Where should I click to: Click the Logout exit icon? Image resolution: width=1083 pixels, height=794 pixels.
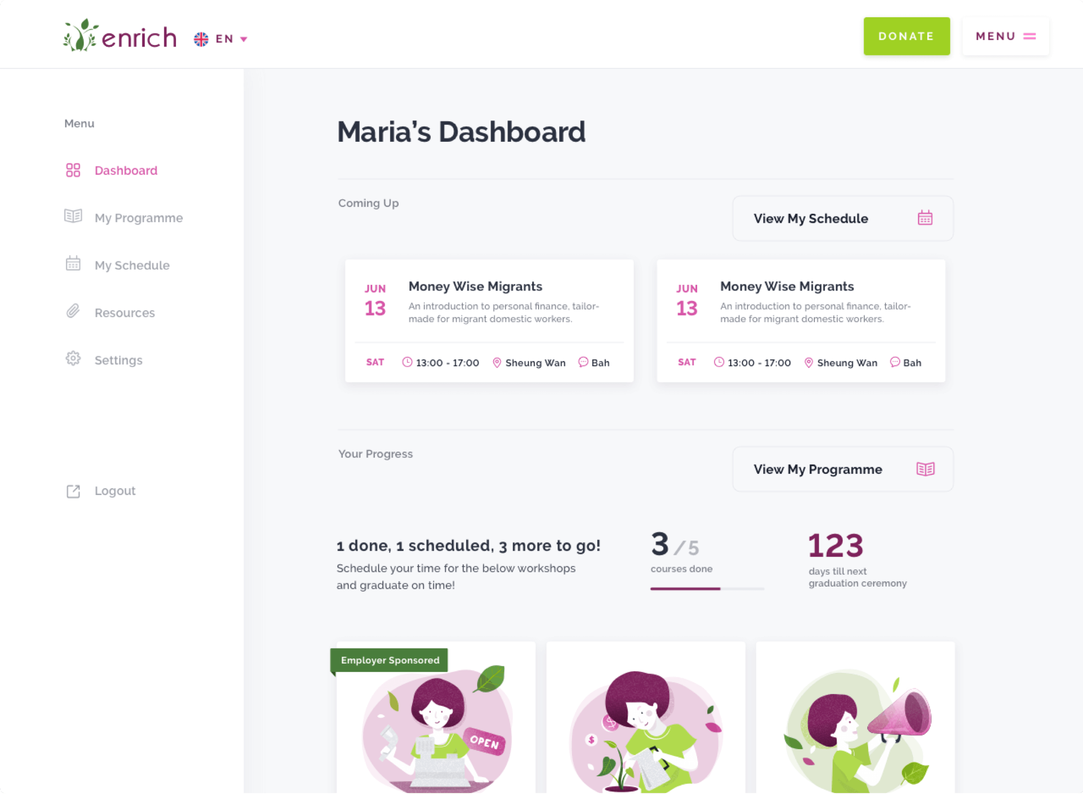[x=73, y=491]
